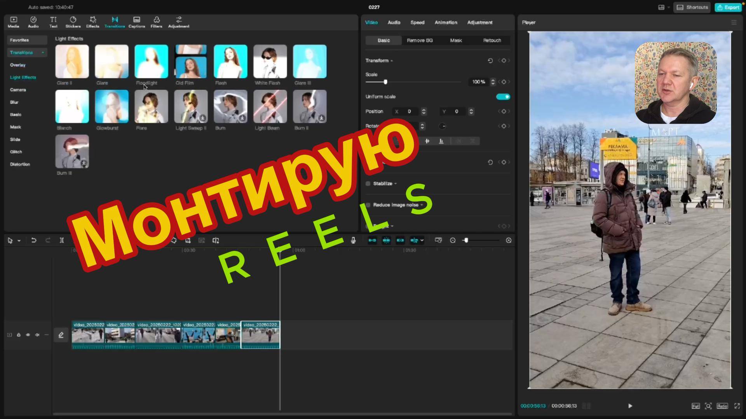Select the Split tool above the timeline
This screenshot has width=746, height=419.
62,240
